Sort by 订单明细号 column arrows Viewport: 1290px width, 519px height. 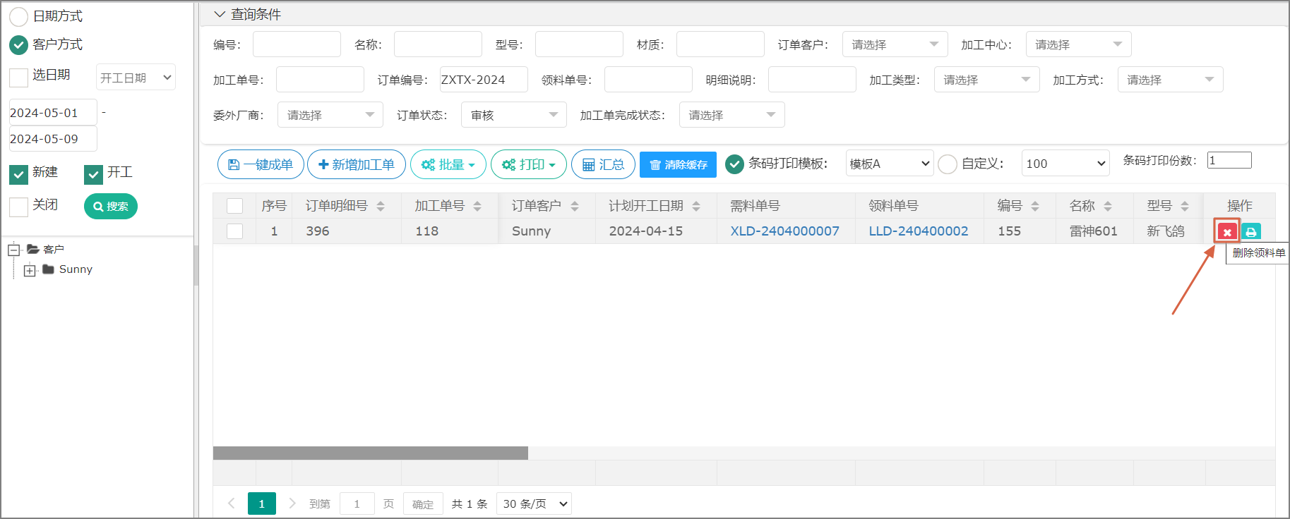click(381, 206)
